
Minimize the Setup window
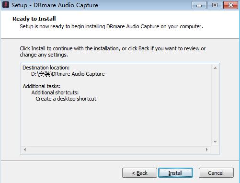point(199,5)
